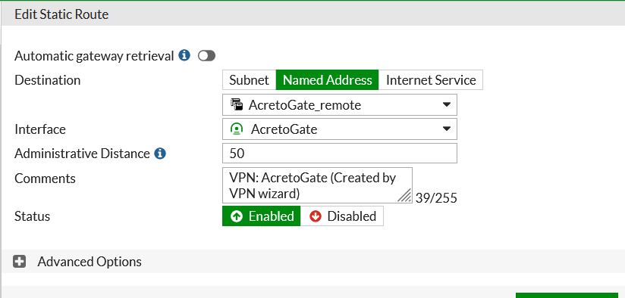Grab the Comments box resize handle
Viewport: 625px width, 298px height.
404,195
